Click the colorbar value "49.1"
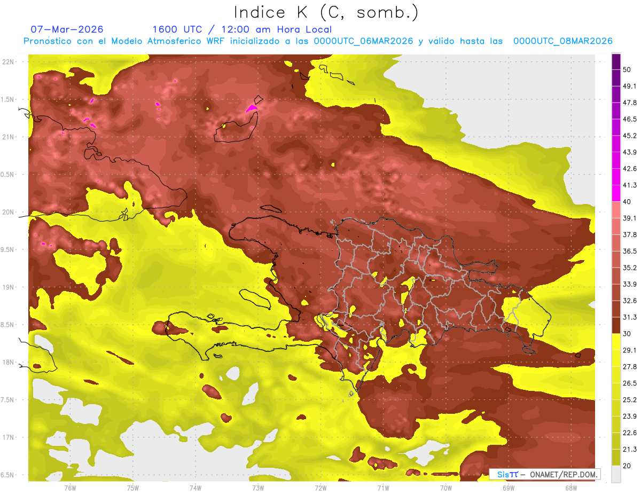The width and height of the screenshot is (641, 495). (630, 86)
